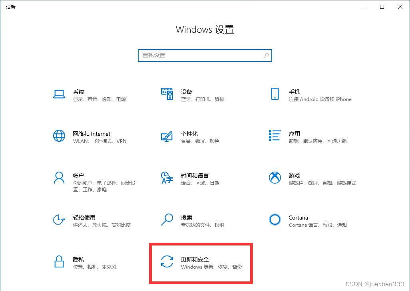Click 连接 Android 设备和 iPhone text

pos(320,99)
